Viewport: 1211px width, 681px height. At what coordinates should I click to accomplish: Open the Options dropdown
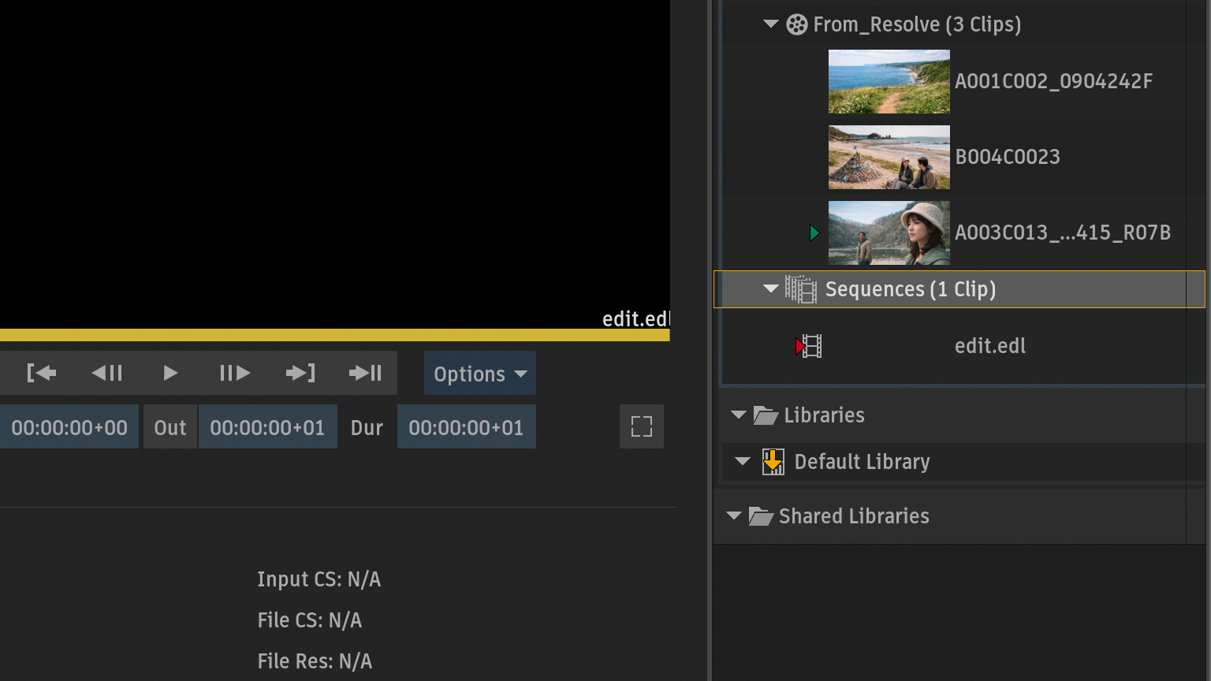tap(479, 374)
